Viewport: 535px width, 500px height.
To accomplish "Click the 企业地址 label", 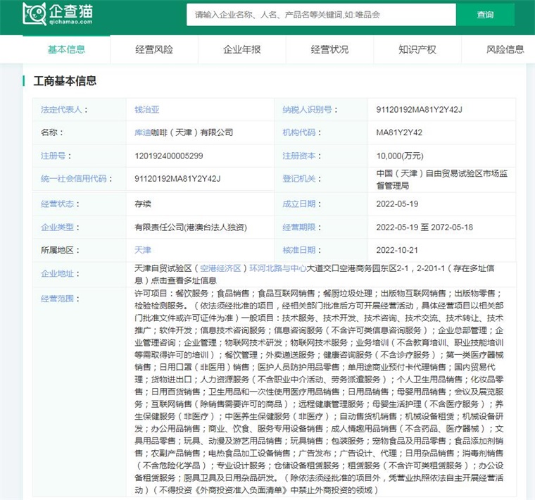I will [x=60, y=274].
